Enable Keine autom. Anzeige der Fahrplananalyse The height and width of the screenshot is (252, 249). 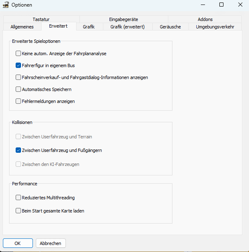(18, 53)
